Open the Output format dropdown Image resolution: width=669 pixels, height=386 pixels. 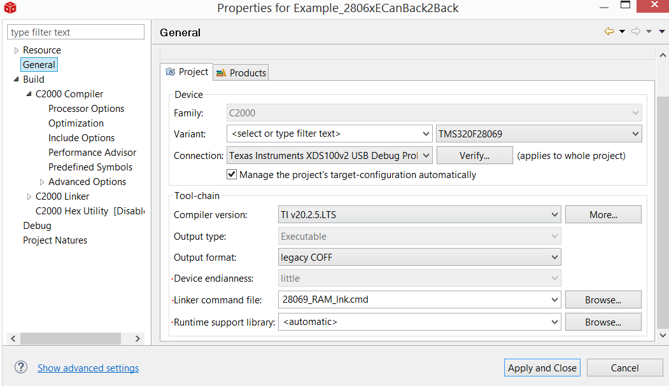click(x=419, y=258)
